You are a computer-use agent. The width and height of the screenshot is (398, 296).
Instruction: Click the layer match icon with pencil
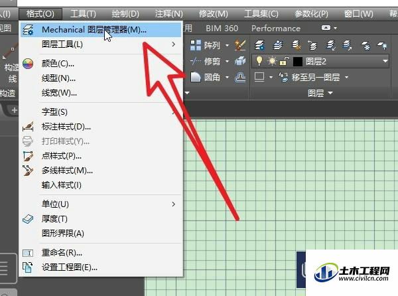point(296,45)
